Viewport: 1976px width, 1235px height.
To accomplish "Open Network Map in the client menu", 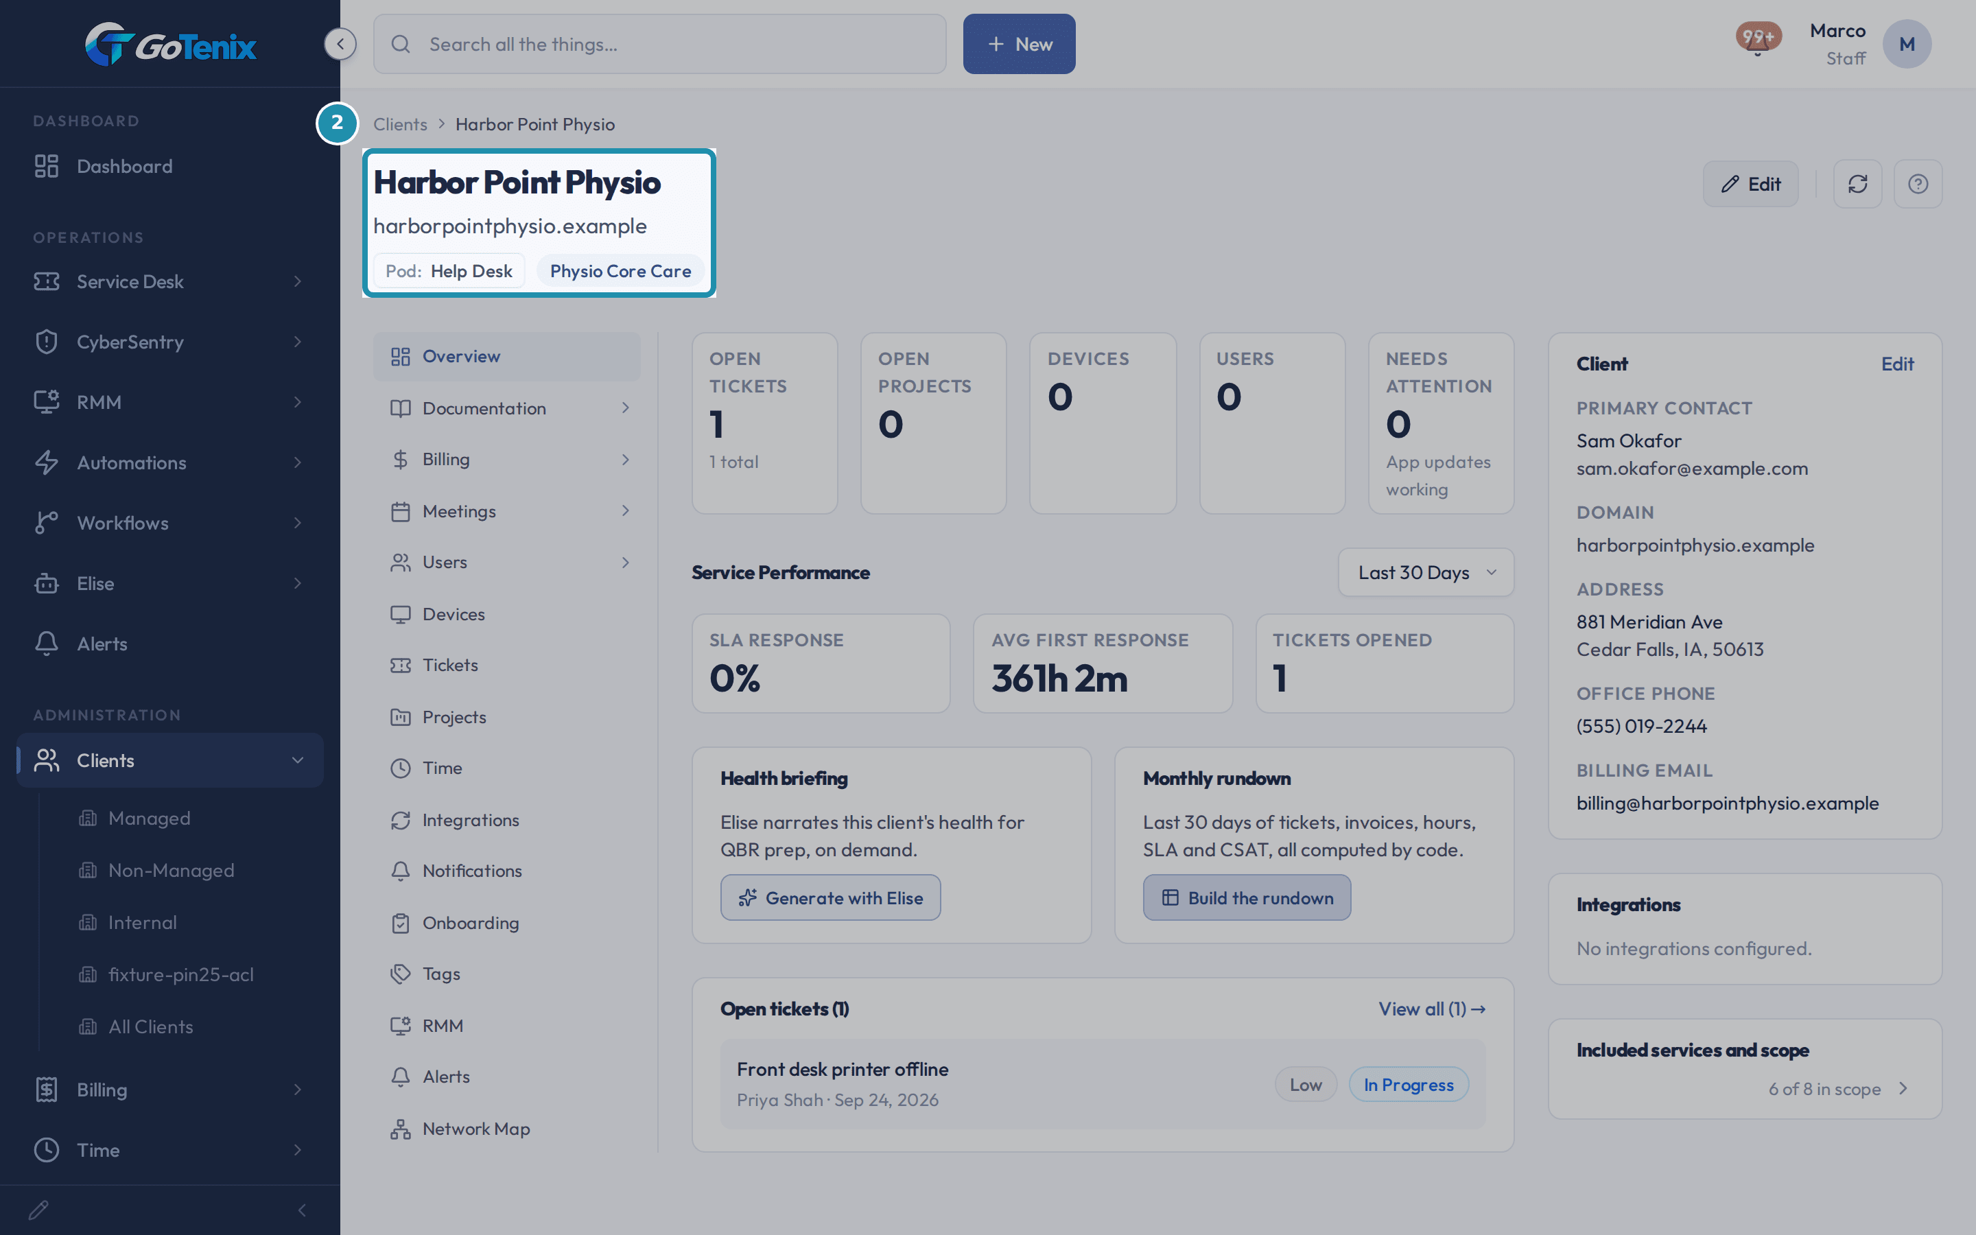I will click(x=506, y=1129).
